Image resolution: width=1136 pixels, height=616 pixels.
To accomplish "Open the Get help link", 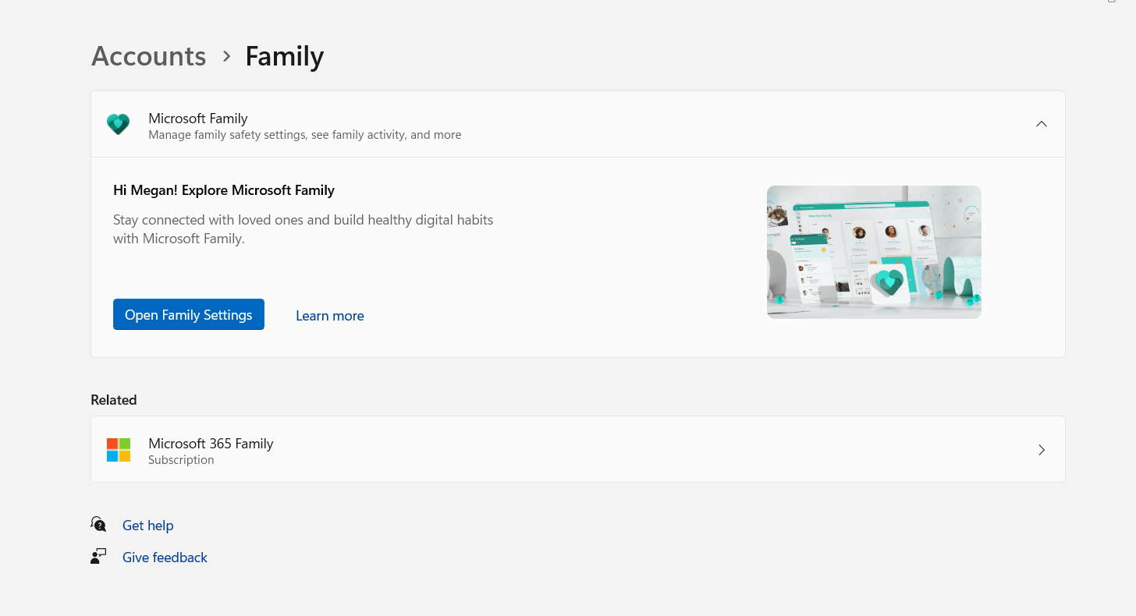I will [x=148, y=526].
